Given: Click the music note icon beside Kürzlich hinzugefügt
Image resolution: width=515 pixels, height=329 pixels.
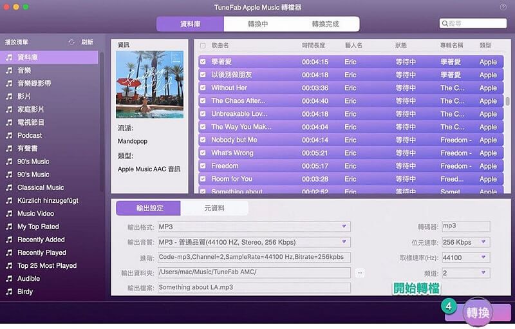Looking at the screenshot, I should pyautogui.click(x=9, y=201).
